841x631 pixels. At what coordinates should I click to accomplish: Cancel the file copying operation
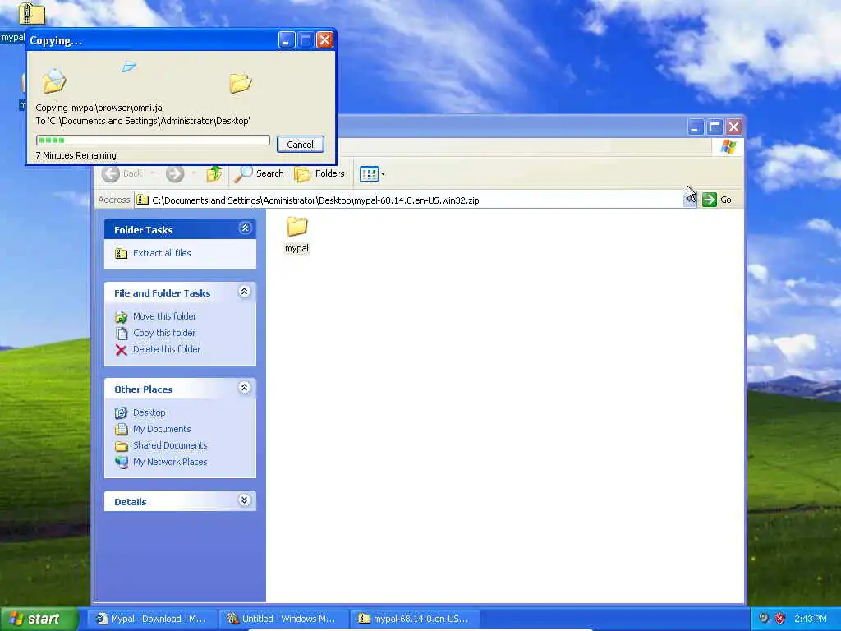301,145
